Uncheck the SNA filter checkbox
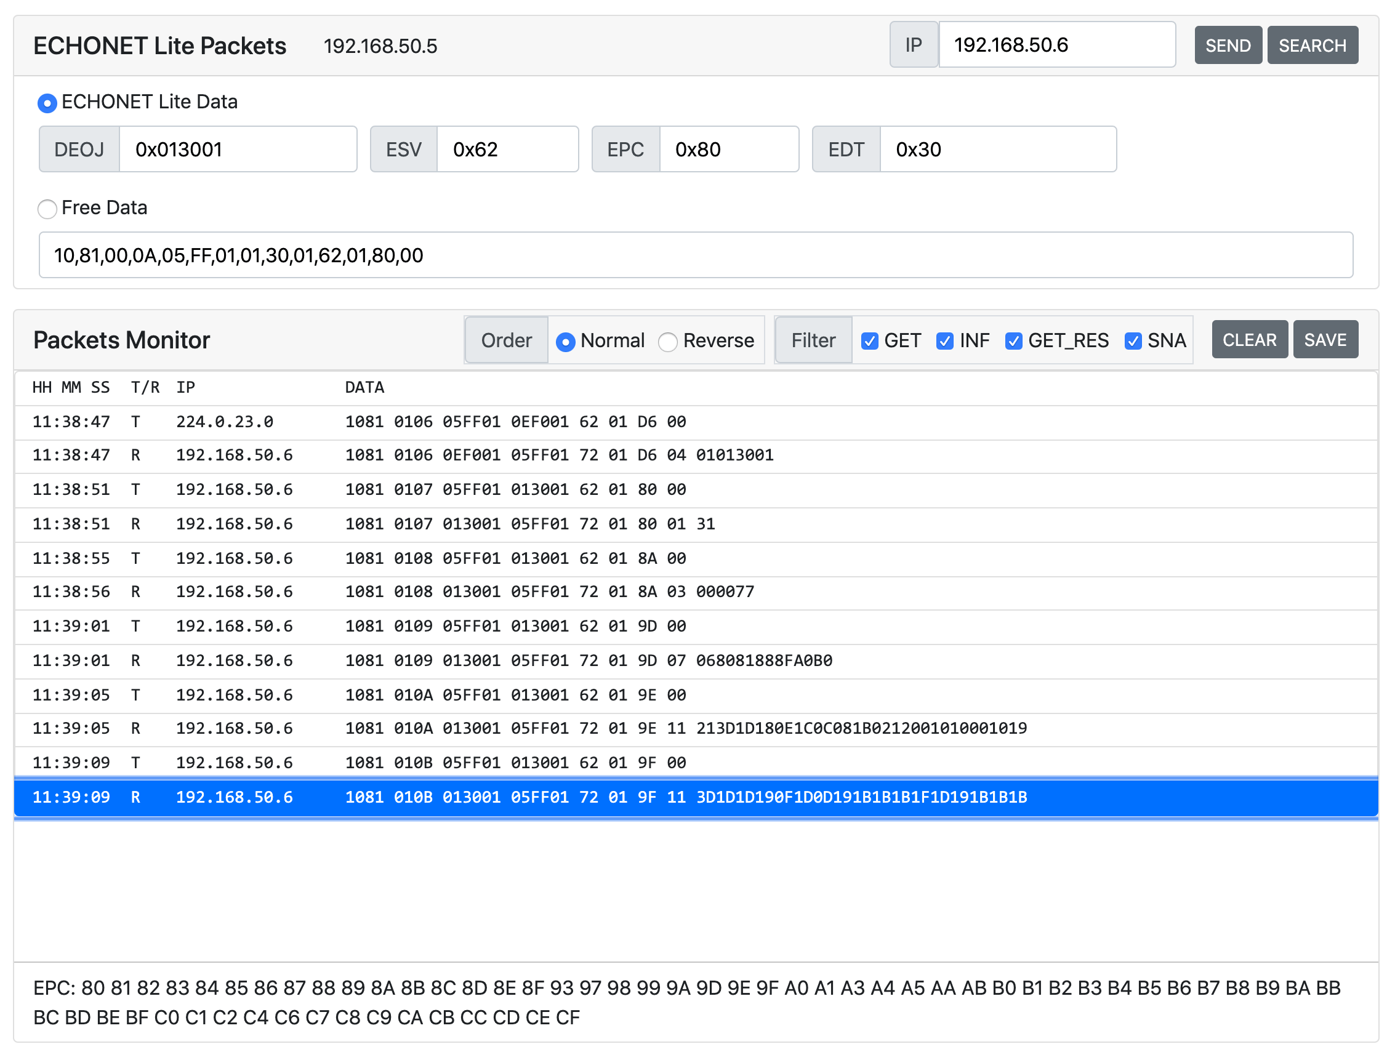1395x1060 pixels. 1132,342
